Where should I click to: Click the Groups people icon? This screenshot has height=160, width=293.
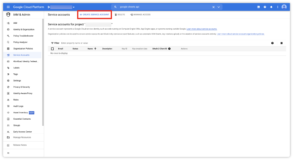pos(8,125)
